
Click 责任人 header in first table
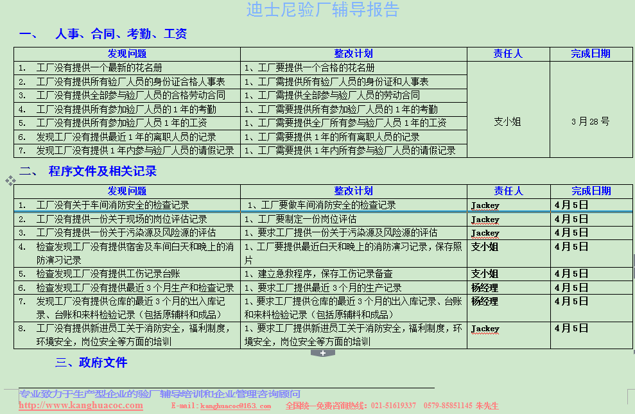(508, 53)
